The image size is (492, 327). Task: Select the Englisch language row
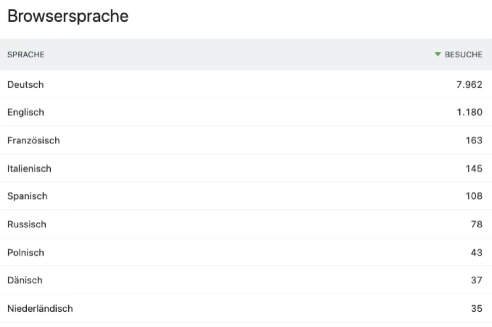coord(26,112)
